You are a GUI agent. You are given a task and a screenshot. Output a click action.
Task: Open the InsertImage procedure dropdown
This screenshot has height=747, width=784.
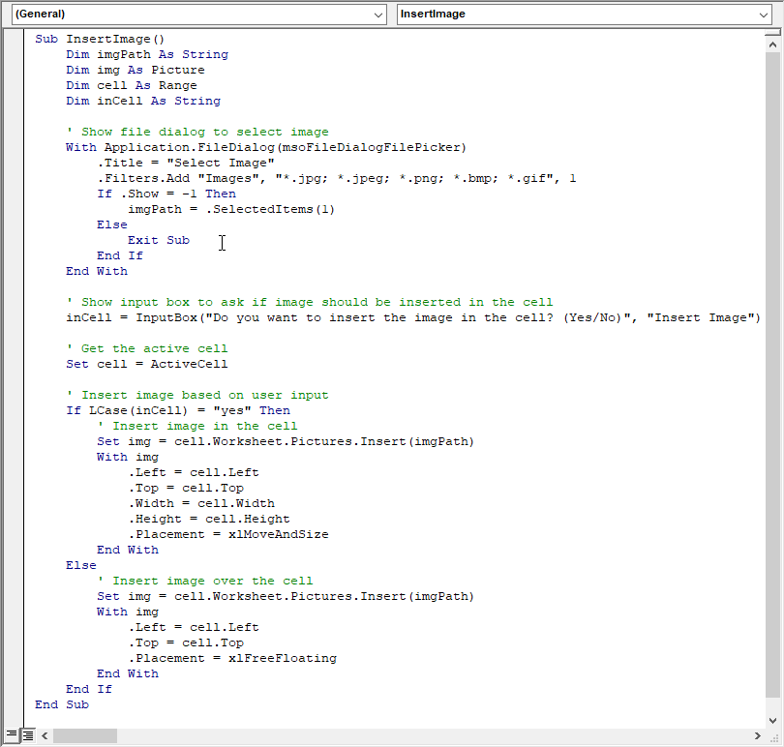point(584,14)
